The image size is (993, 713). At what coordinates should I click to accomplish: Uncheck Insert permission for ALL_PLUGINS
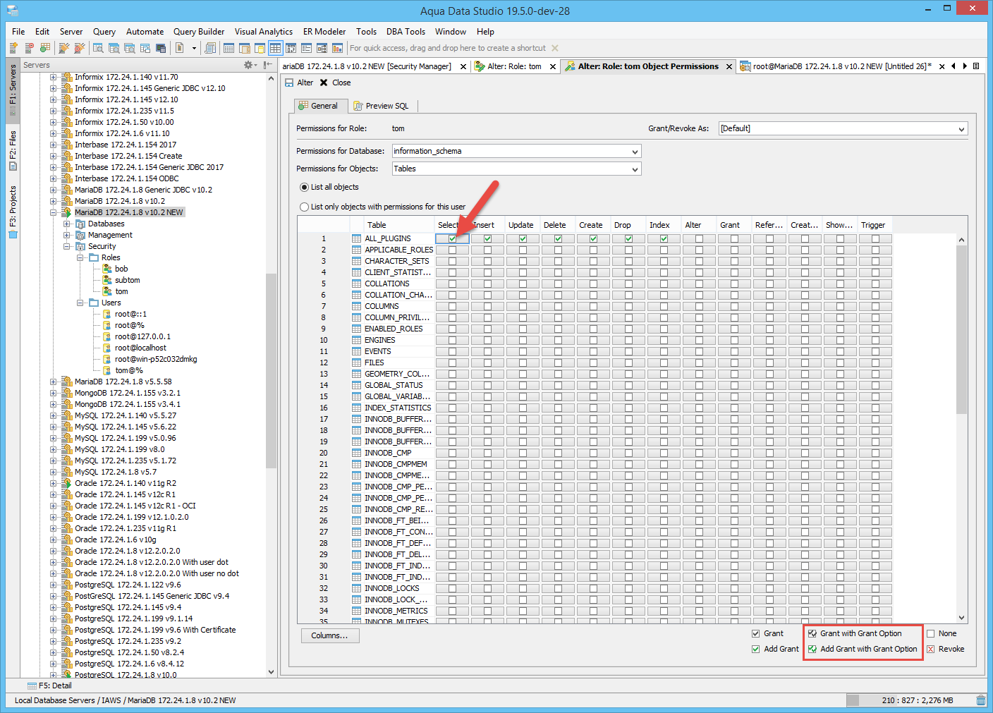[x=487, y=238]
